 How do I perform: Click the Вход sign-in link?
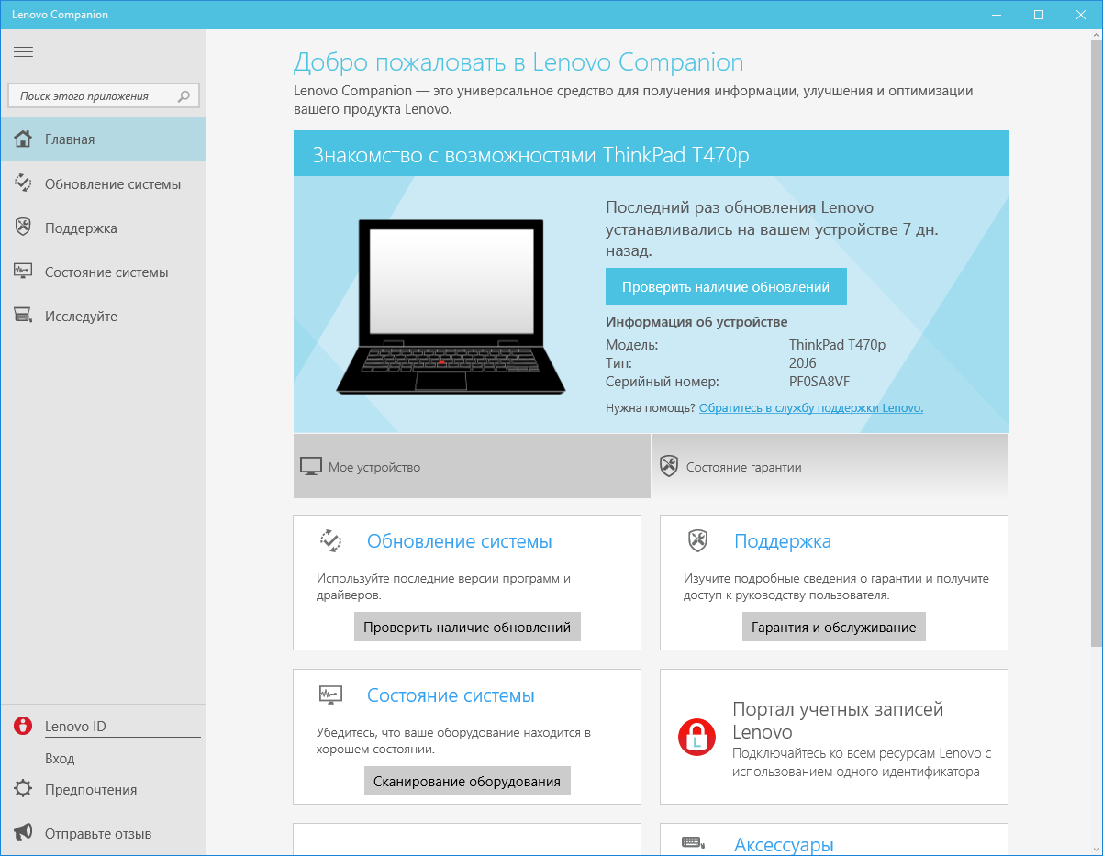(x=60, y=759)
